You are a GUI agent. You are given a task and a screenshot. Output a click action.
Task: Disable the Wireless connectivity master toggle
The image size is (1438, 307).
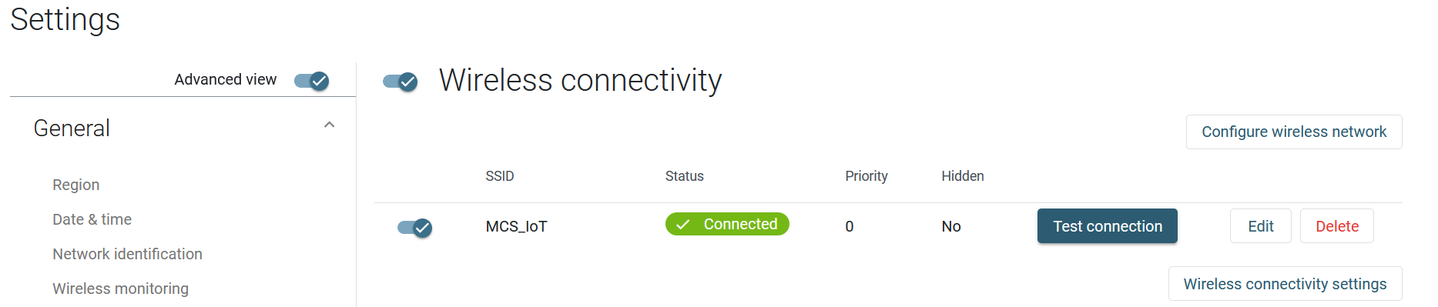(401, 81)
